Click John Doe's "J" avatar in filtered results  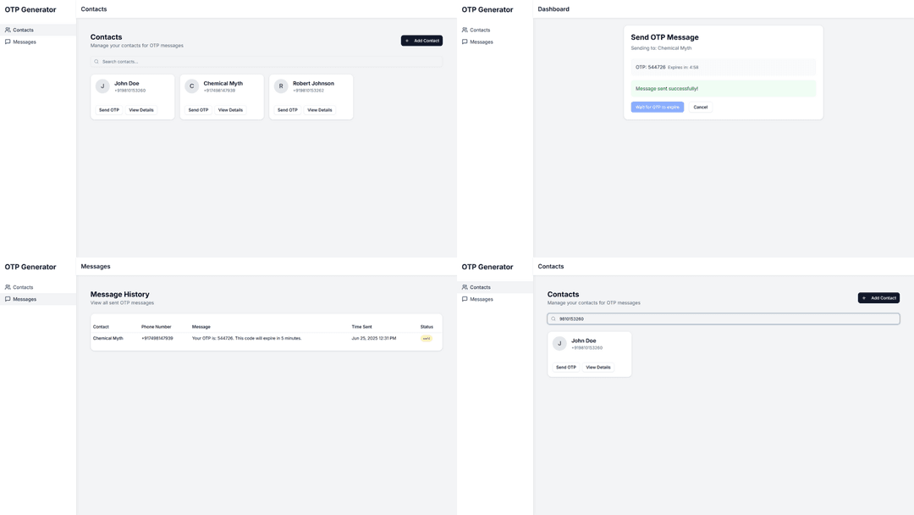[x=559, y=344]
